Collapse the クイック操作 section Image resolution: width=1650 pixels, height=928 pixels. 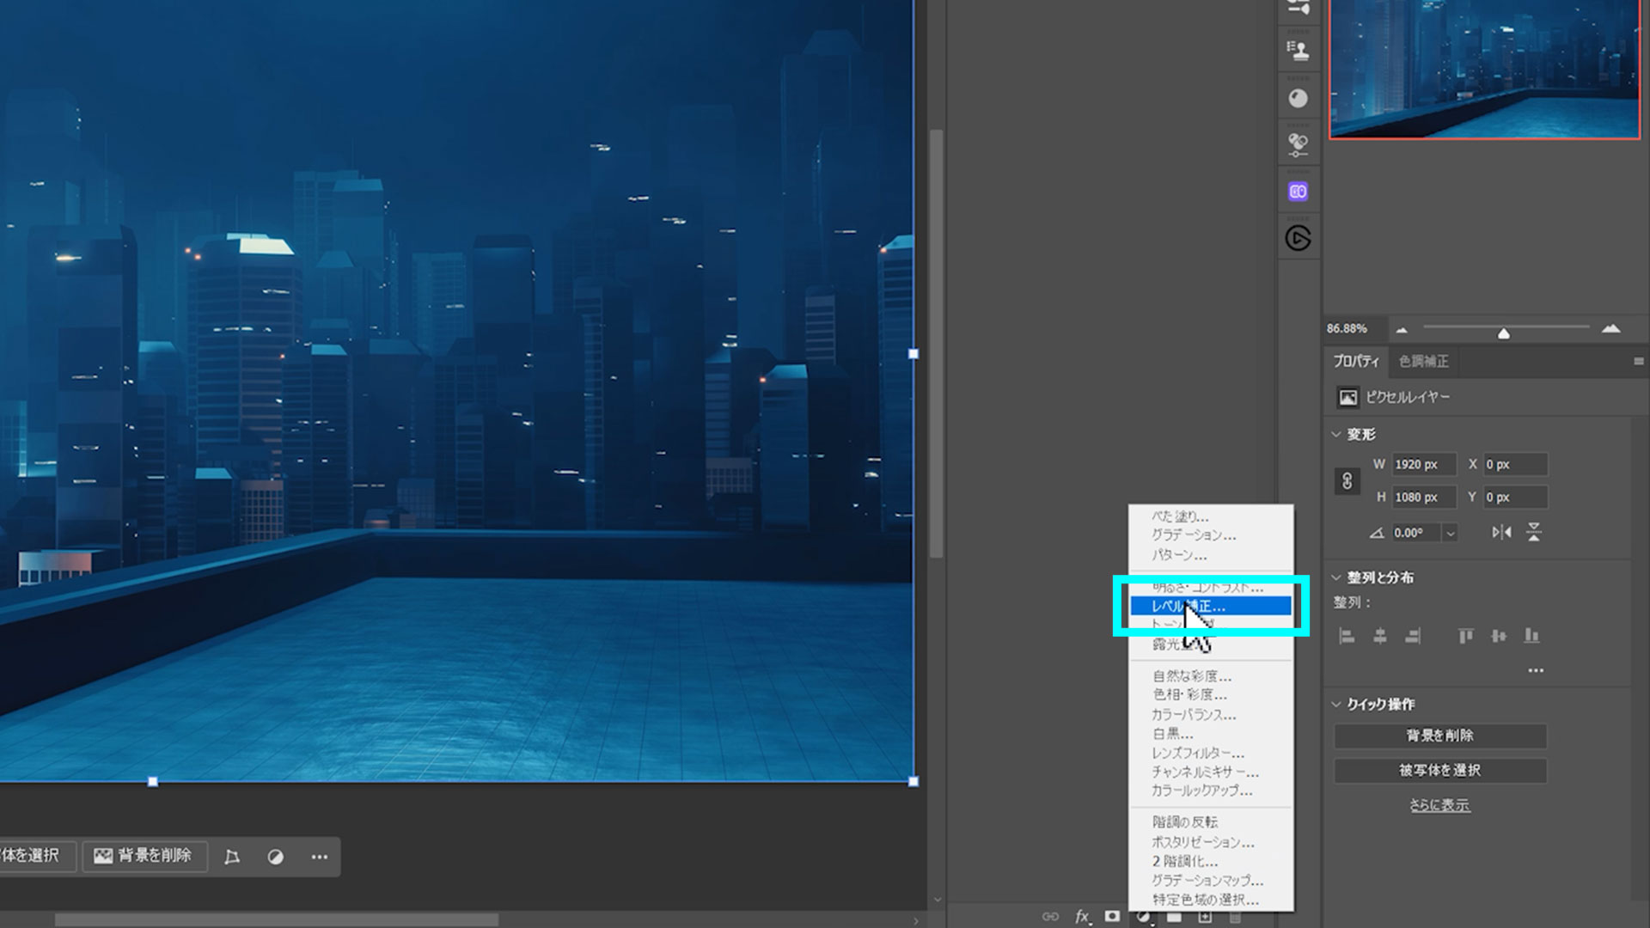(1336, 704)
